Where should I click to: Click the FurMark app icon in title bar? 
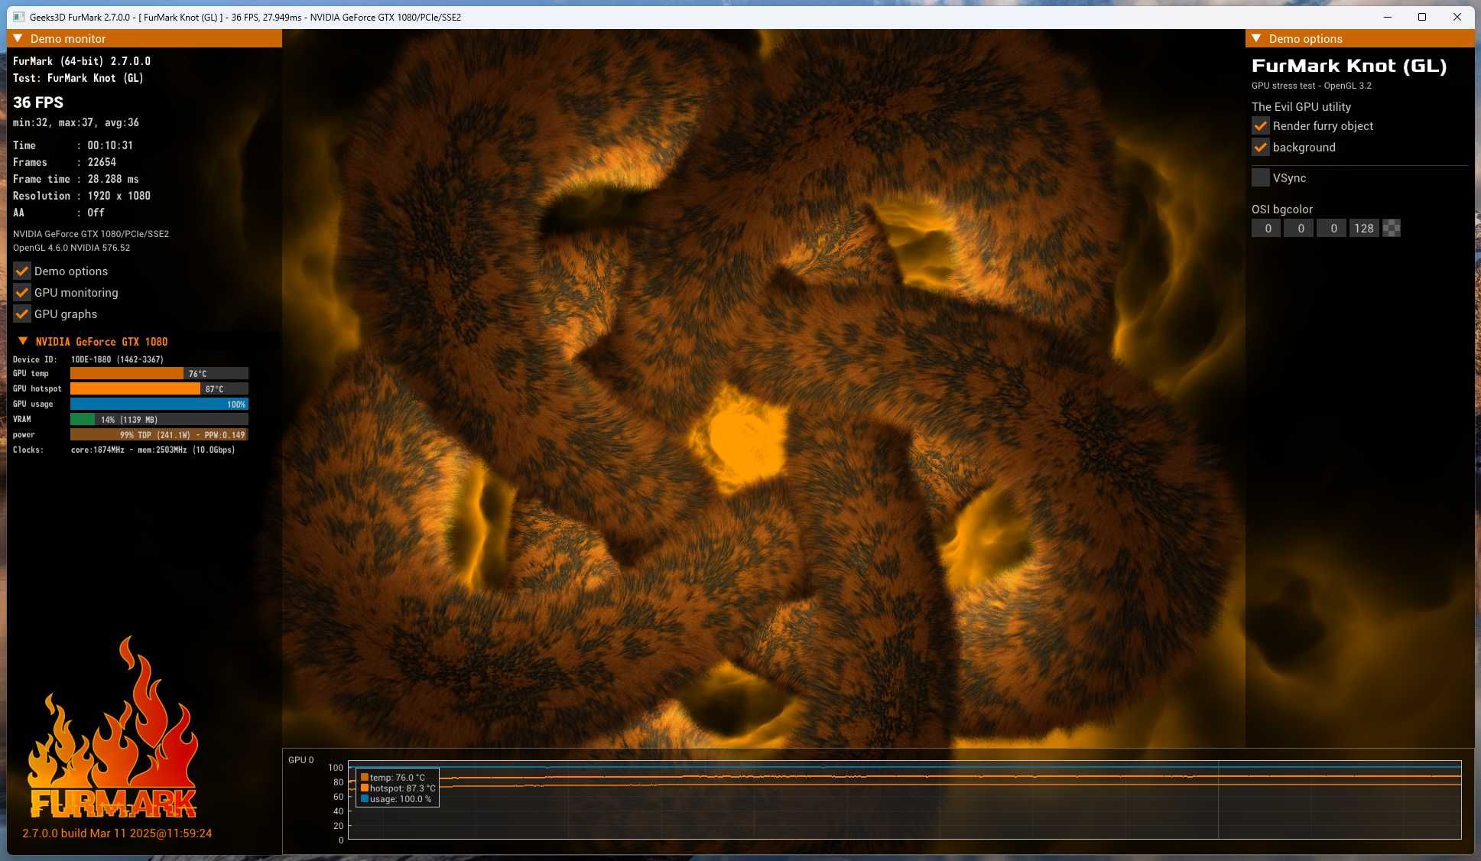19,17
